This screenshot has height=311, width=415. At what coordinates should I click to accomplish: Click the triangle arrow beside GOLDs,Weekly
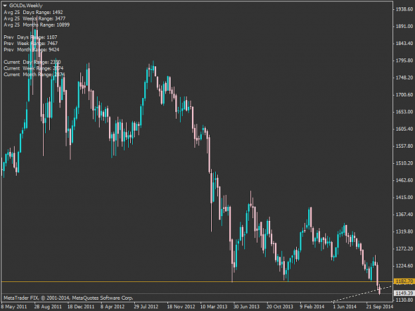pyautogui.click(x=5, y=5)
